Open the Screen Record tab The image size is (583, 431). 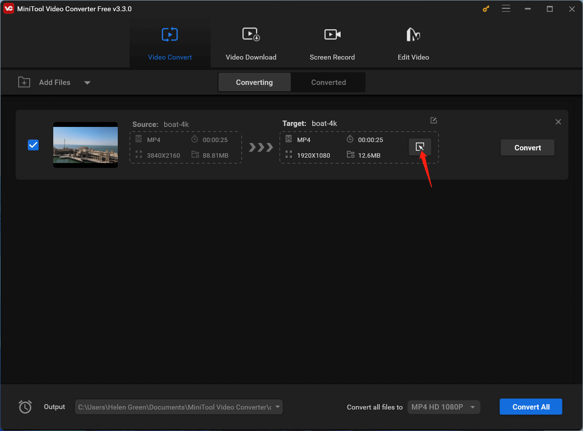(x=332, y=43)
